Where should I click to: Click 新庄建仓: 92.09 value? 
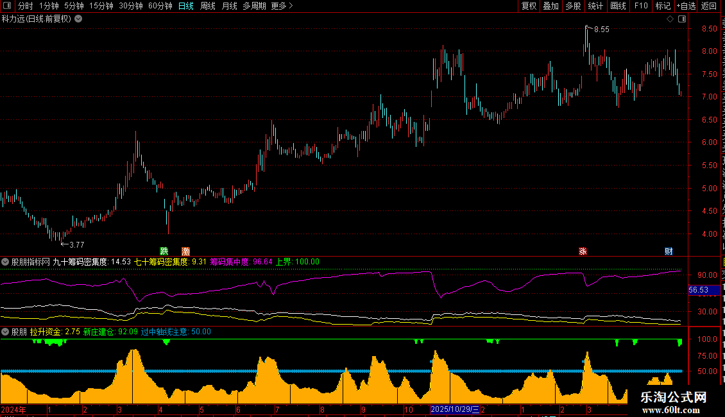coord(110,332)
